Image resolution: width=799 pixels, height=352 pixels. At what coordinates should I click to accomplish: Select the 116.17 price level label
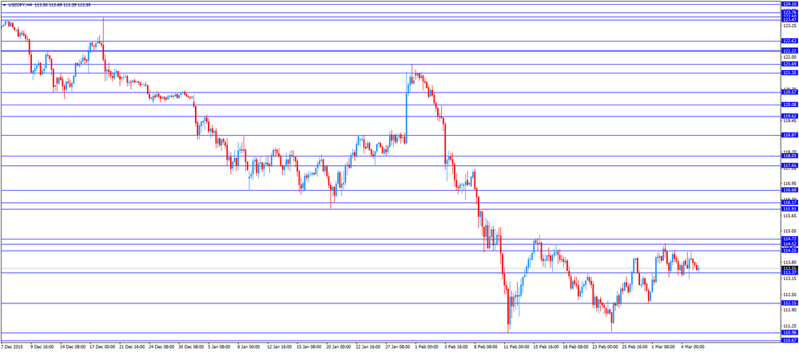(789, 203)
